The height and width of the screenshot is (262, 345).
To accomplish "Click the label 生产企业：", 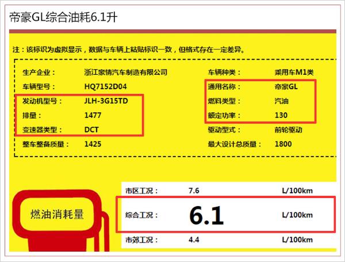I will tap(39, 73).
